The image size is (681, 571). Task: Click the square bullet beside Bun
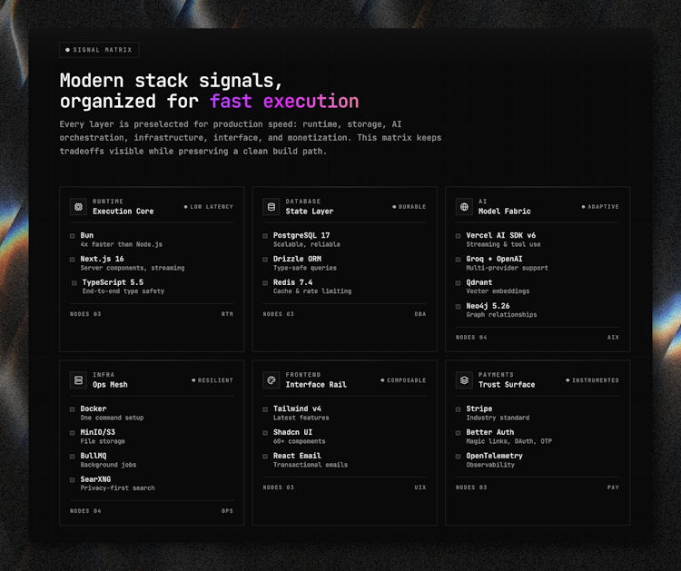(72, 236)
